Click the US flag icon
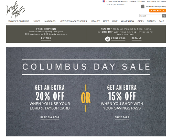Viewport: 172px width, 139px height. tap(104, 1)
